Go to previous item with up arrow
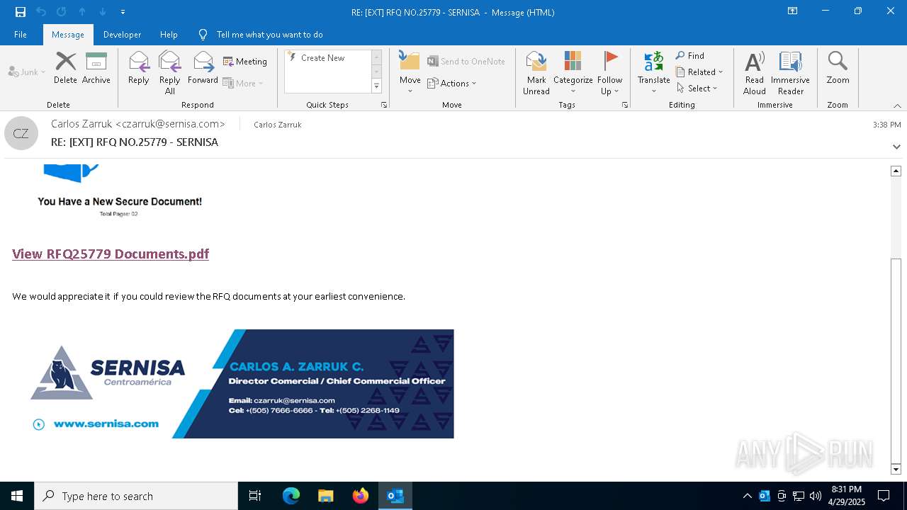This screenshot has height=510, width=907. coord(82,11)
